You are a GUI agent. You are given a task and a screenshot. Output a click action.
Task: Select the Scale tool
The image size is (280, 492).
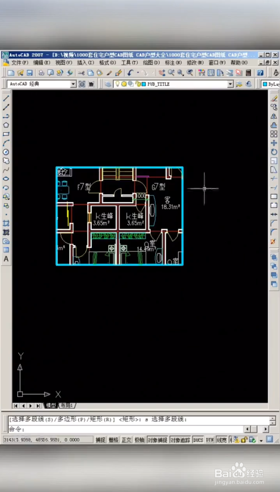(274, 161)
